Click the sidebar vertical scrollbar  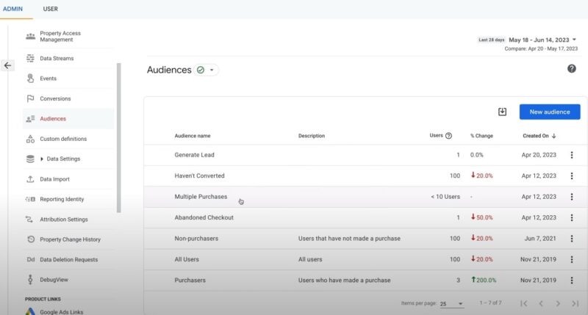(x=119, y=138)
